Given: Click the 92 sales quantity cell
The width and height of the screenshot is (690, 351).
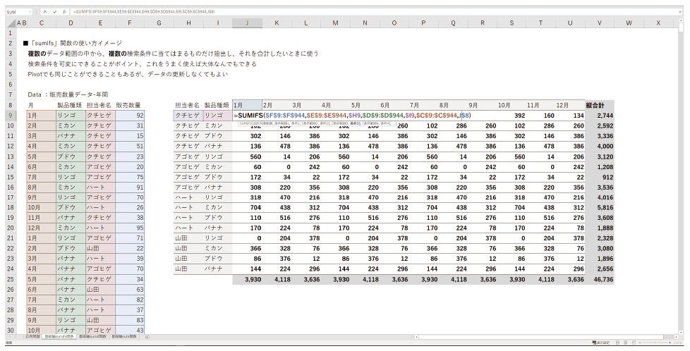Looking at the screenshot, I should 129,116.
